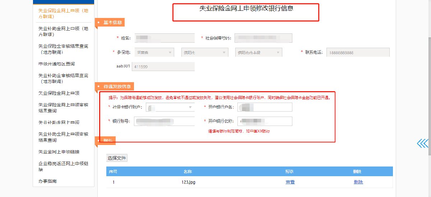The image size is (431, 197).
Task: Click the 选择文件 button
Action: click(117, 158)
